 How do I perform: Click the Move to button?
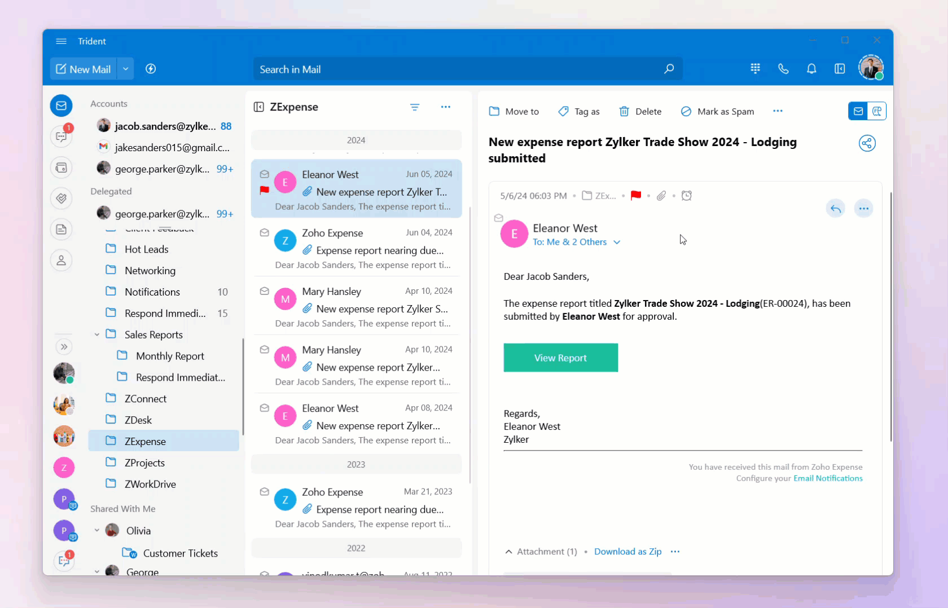coord(514,111)
